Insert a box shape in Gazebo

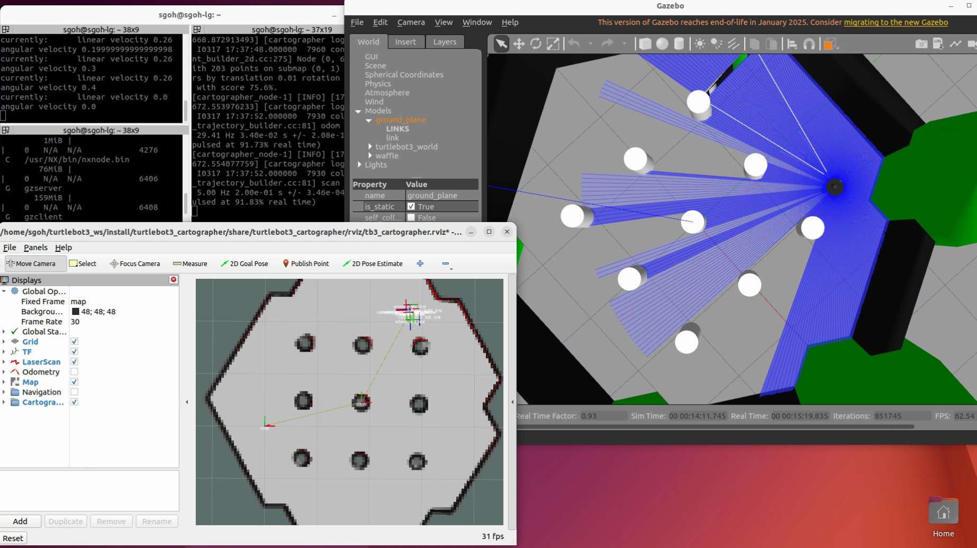tap(645, 44)
